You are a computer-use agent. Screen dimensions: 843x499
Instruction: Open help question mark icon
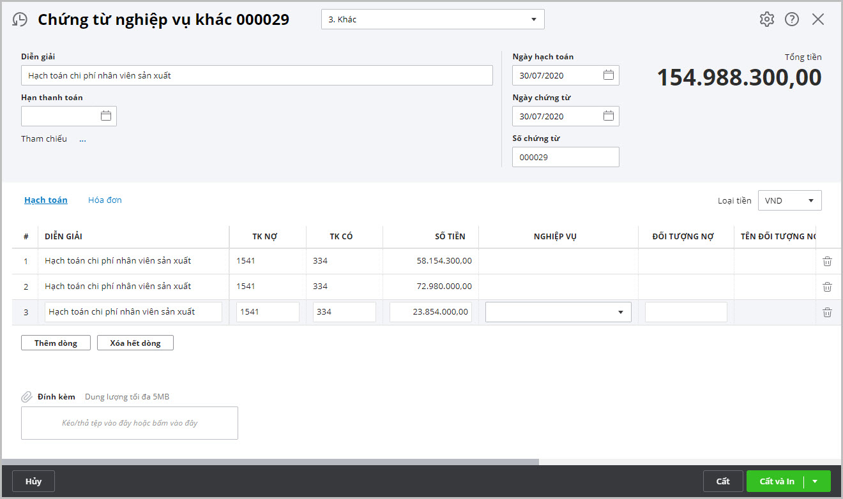coord(792,19)
